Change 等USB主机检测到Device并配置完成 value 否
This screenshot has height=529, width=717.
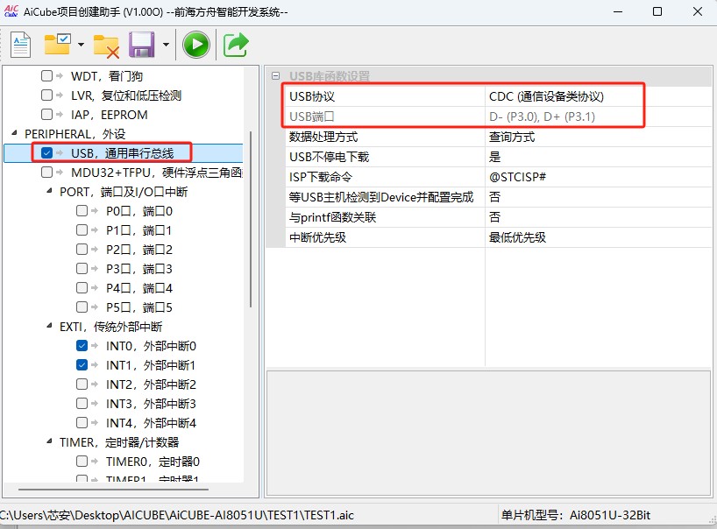point(598,197)
